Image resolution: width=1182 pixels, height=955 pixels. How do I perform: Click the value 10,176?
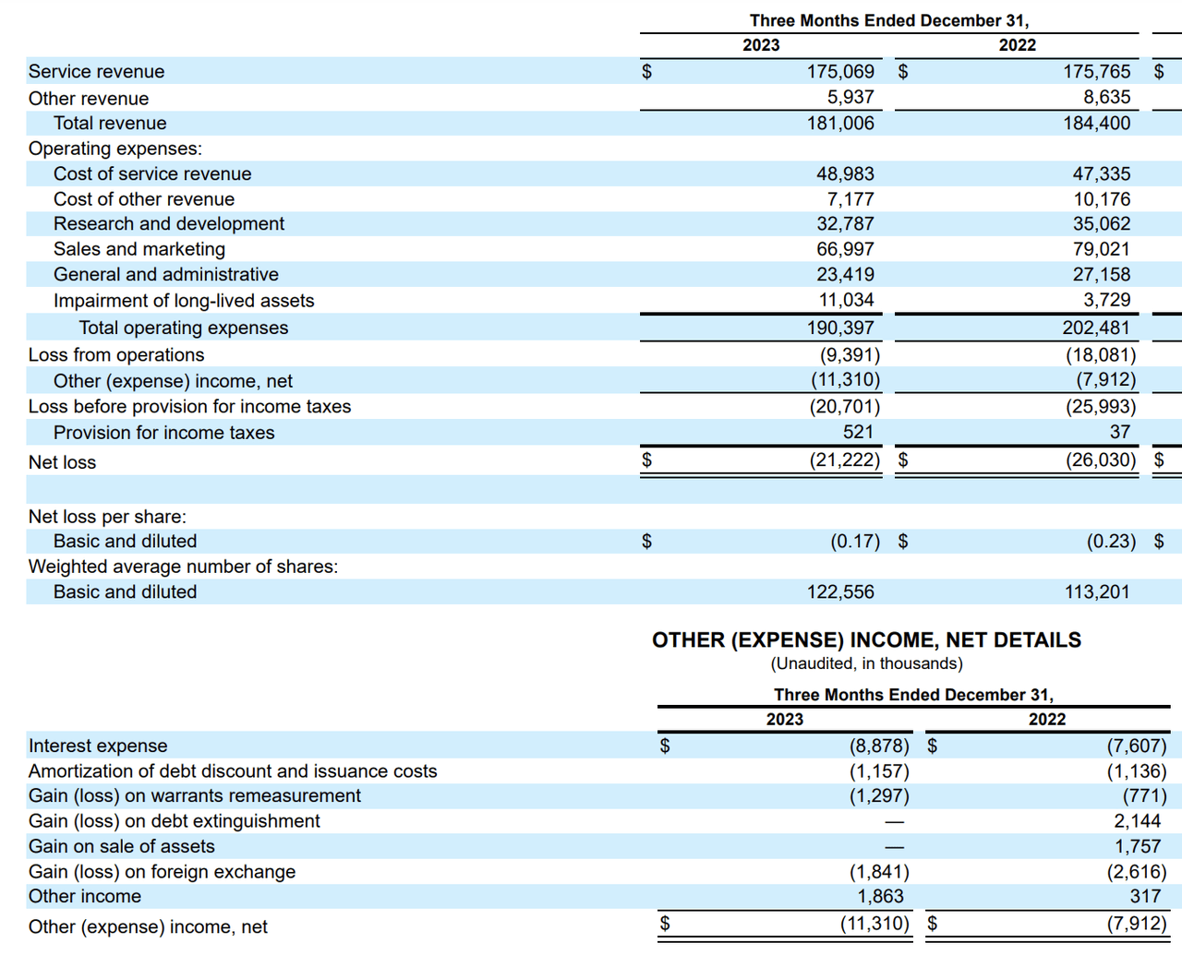pyautogui.click(x=1102, y=198)
